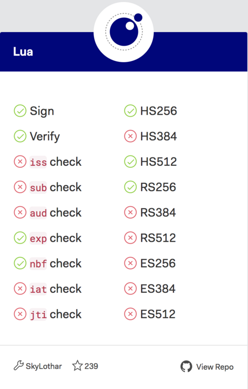Click the star icon beside 239

[77, 366]
